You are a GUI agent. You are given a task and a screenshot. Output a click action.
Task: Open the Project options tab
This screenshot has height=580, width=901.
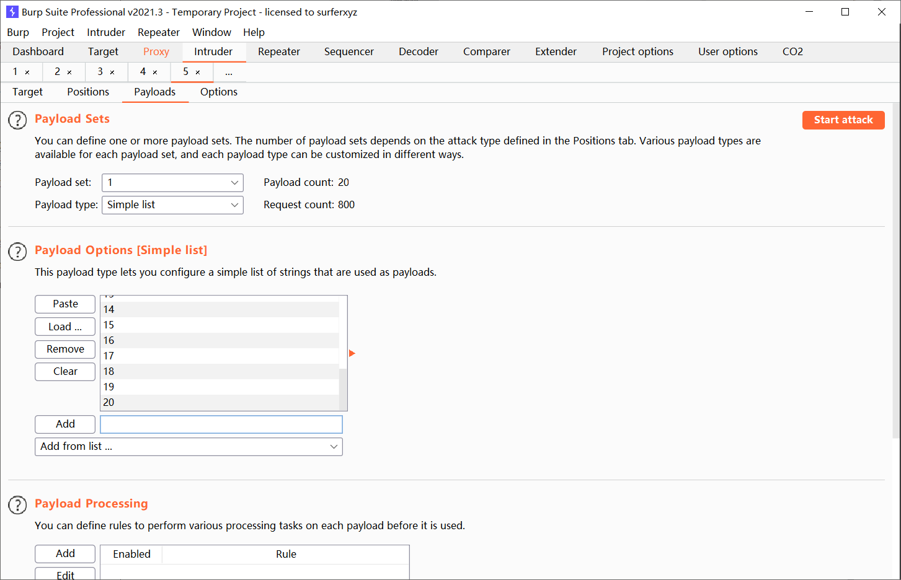point(637,52)
